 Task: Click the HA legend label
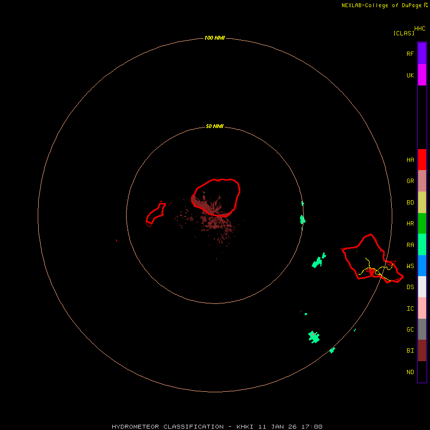(x=410, y=160)
